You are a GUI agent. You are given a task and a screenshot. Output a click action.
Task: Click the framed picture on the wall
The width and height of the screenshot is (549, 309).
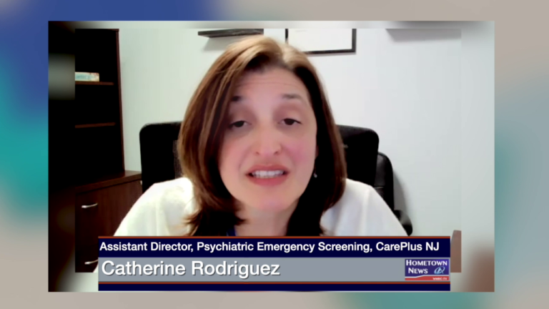coord(320,41)
